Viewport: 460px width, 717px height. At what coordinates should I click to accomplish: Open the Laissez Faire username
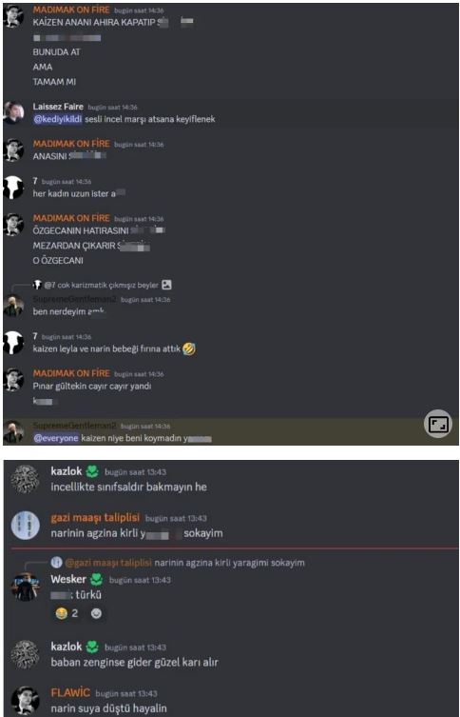pos(58,107)
